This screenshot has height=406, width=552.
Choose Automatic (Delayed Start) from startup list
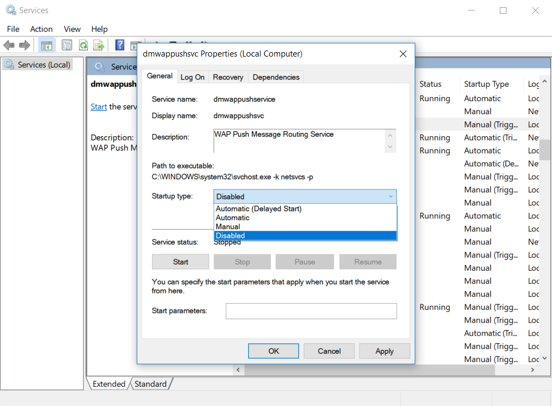(x=305, y=208)
